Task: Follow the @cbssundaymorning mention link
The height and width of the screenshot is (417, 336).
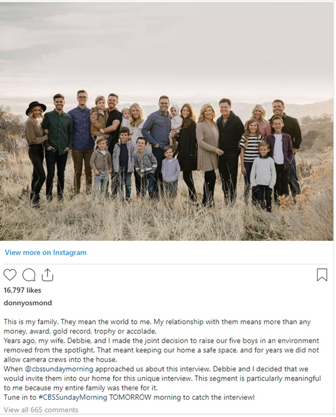Action: tap(59, 369)
